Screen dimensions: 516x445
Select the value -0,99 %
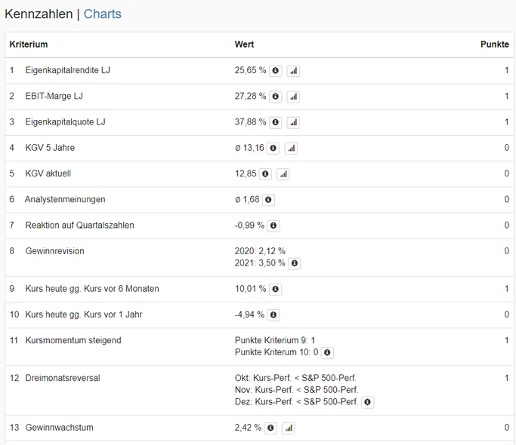(249, 226)
